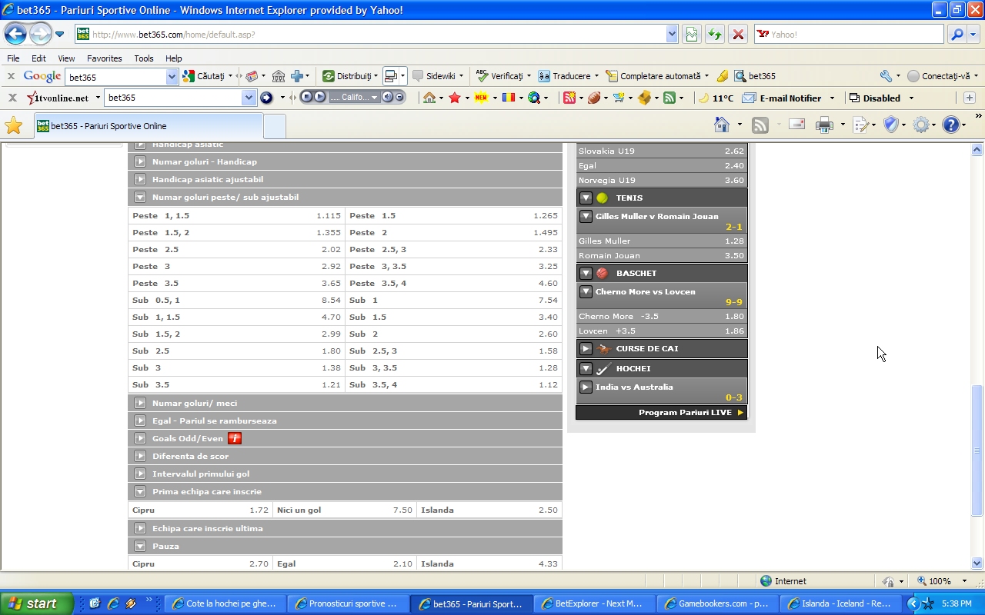Select Cipru 1.72 first team to score
The height and width of the screenshot is (615, 985).
pos(200,510)
